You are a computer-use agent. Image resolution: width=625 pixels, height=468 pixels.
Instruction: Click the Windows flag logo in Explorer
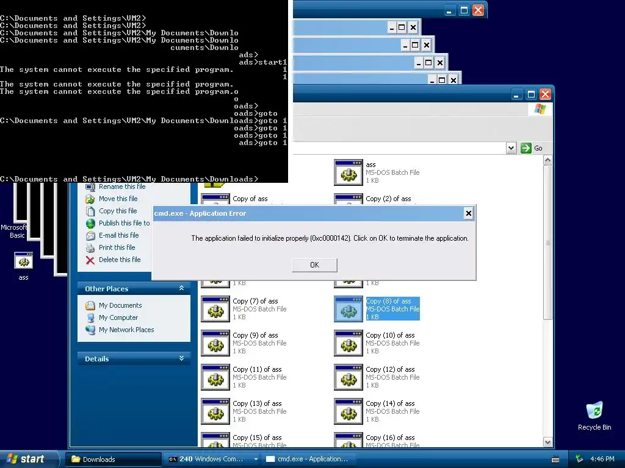540,109
